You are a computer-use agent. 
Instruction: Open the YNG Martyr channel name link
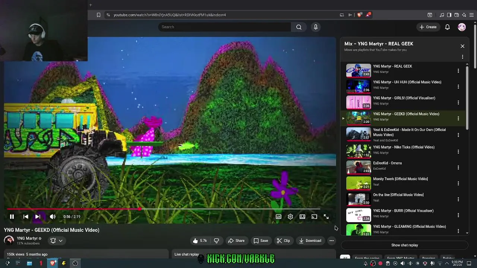[x=27, y=238]
